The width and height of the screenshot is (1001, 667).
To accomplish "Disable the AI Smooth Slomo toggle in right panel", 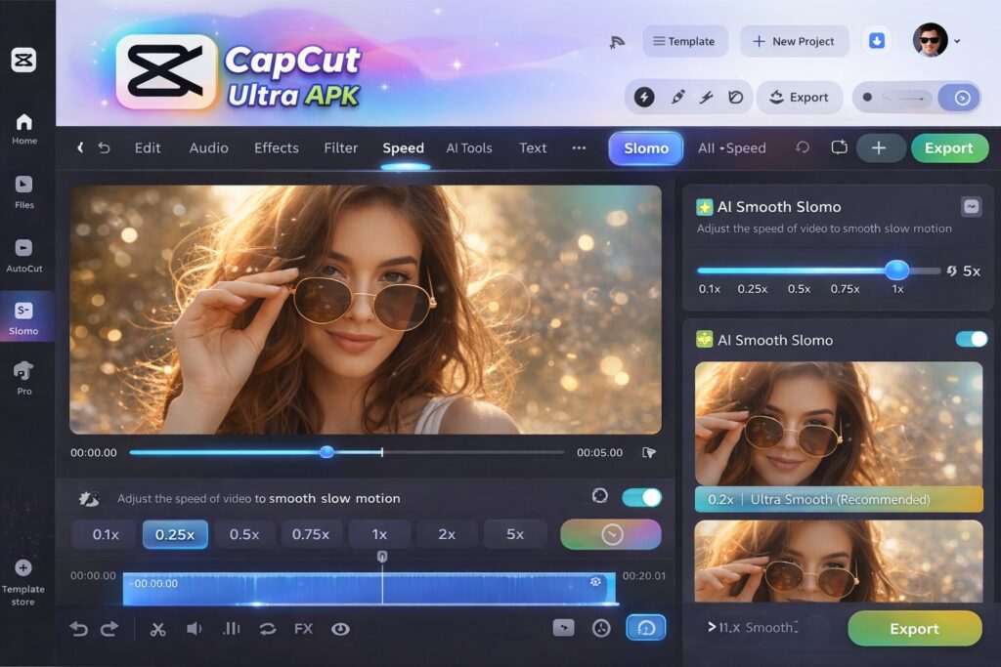I will pos(971,339).
